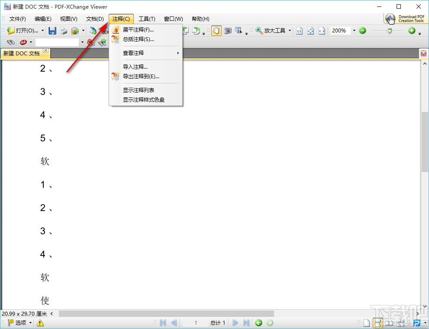The image size is (429, 329).
Task: Expand the 选项 dropdown arrow
Action: (30, 323)
